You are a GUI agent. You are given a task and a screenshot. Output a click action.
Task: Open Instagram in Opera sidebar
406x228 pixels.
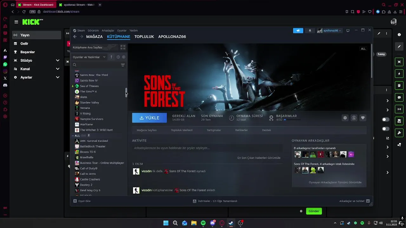click(x=5, y=71)
